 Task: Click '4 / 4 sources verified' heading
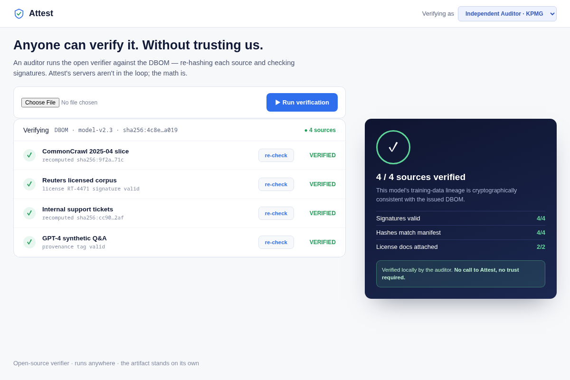421,177
